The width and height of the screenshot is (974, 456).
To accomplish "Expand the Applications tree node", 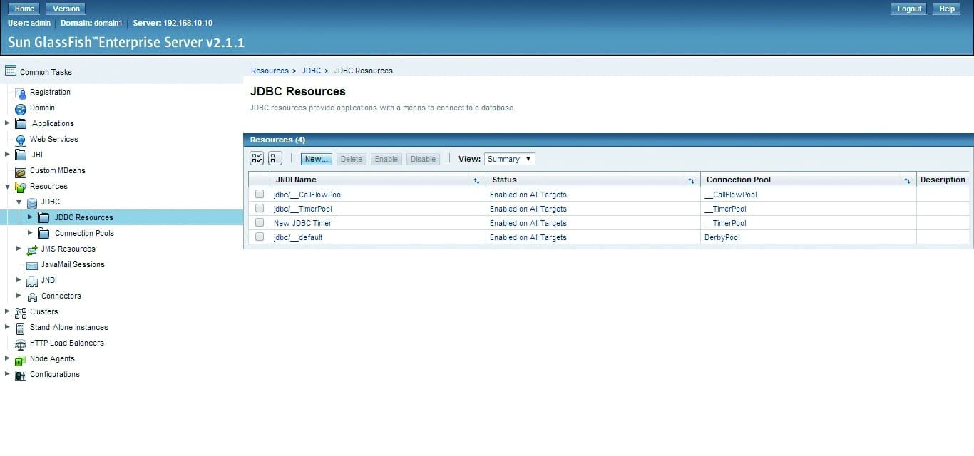I will (7, 123).
